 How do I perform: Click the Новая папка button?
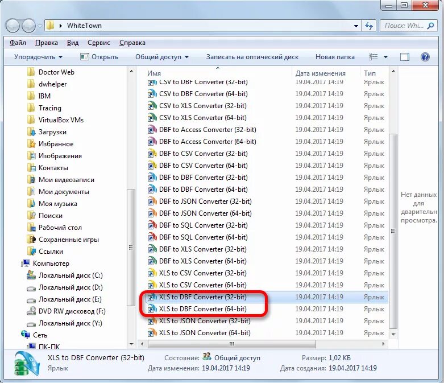[x=335, y=57]
